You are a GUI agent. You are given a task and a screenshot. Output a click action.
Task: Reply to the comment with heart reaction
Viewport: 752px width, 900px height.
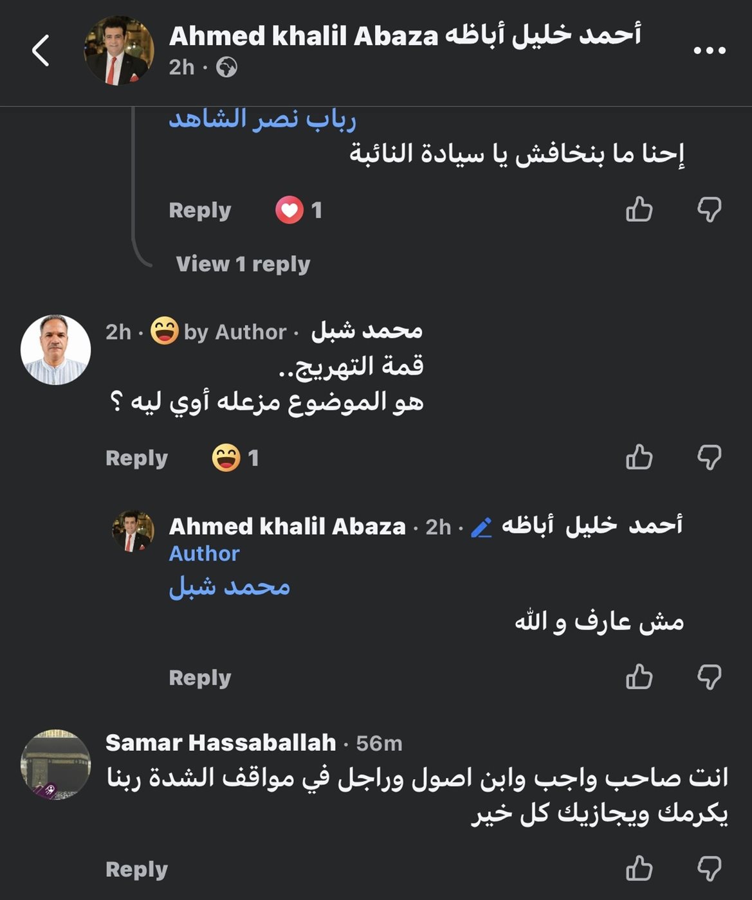coord(200,211)
